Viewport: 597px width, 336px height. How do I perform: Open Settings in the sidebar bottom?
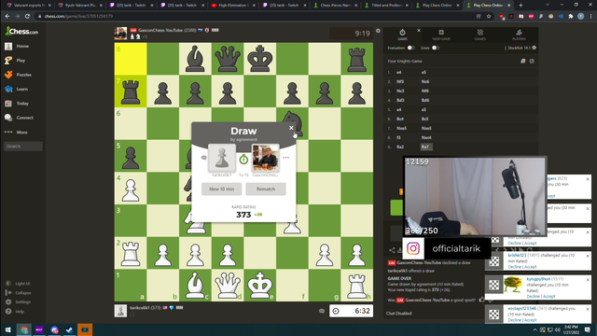click(x=19, y=302)
